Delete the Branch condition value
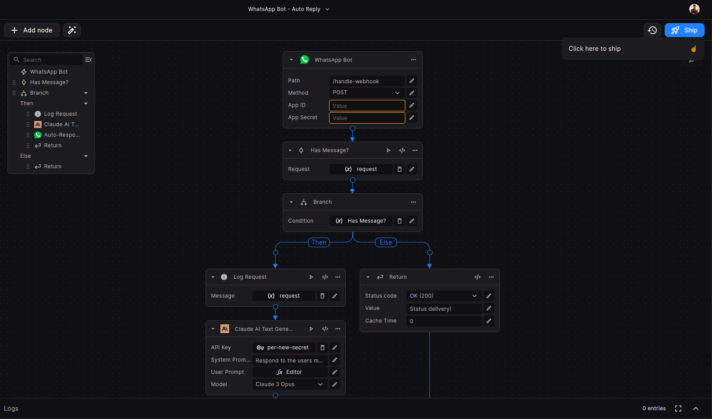Image resolution: width=712 pixels, height=419 pixels. click(x=400, y=221)
